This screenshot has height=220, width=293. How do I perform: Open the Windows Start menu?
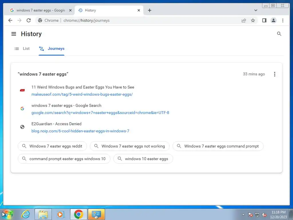pos(7,214)
